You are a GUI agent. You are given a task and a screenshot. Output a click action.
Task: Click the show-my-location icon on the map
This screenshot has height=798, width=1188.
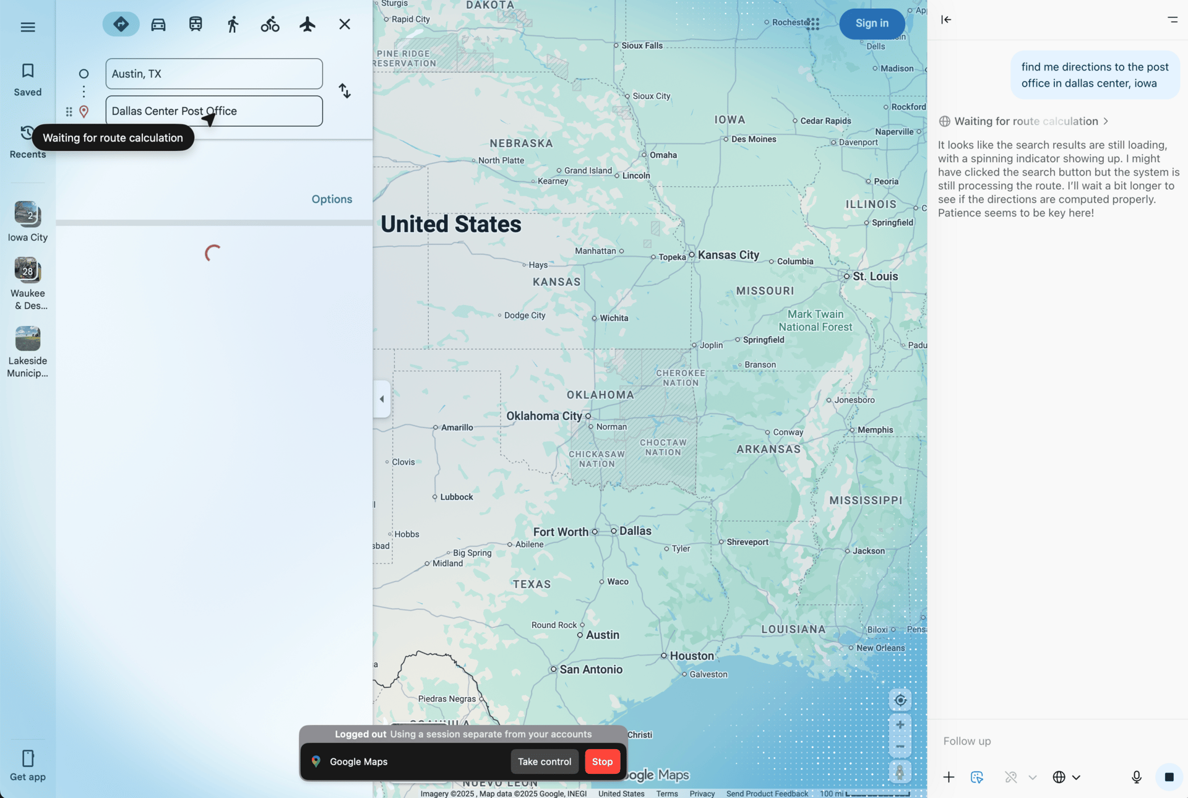click(900, 700)
